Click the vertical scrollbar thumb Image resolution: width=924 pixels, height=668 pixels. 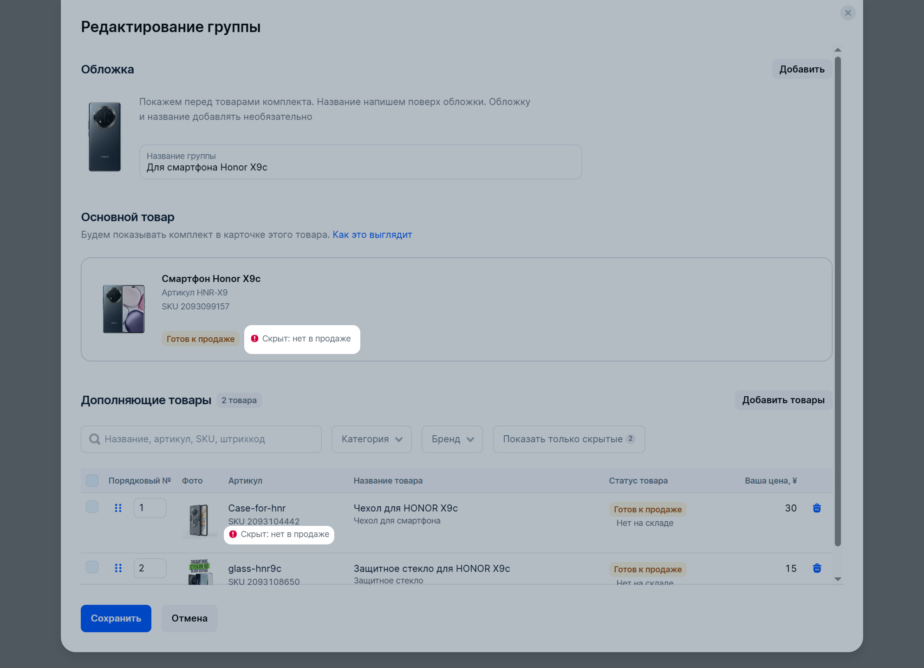tap(838, 301)
